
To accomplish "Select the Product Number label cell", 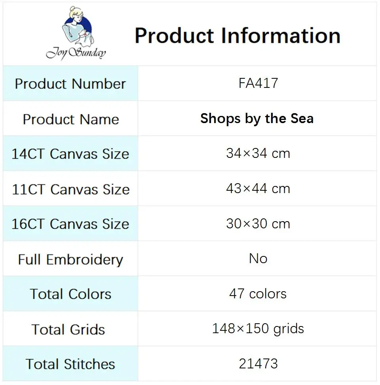I will 70,83.
